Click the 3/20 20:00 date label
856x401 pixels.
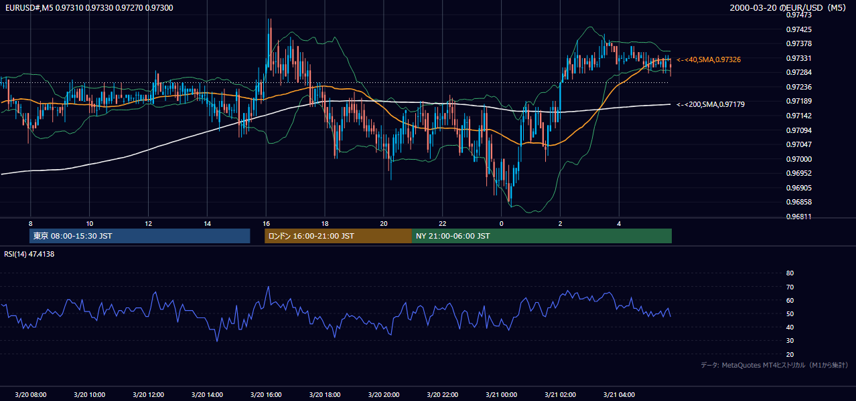click(x=384, y=394)
